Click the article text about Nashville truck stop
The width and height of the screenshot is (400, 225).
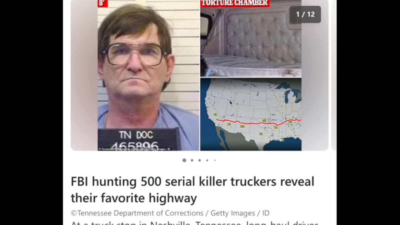tap(194, 223)
